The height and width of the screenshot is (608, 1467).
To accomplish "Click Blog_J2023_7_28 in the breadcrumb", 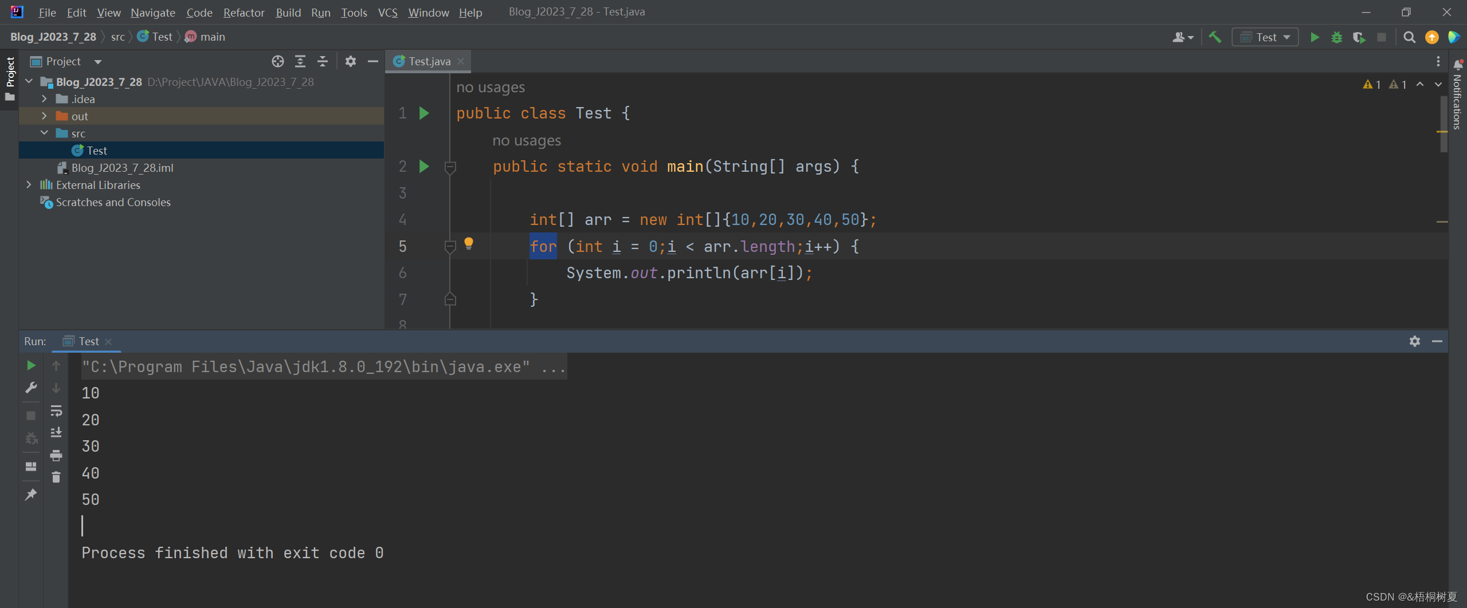I will tap(53, 37).
